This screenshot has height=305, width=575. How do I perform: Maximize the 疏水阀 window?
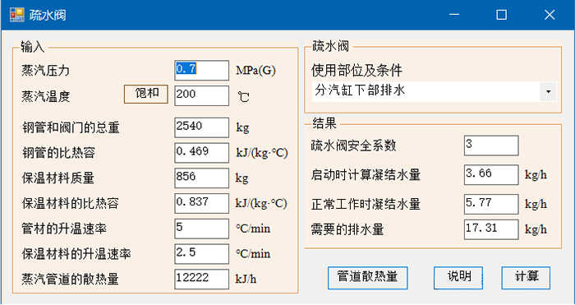point(501,15)
